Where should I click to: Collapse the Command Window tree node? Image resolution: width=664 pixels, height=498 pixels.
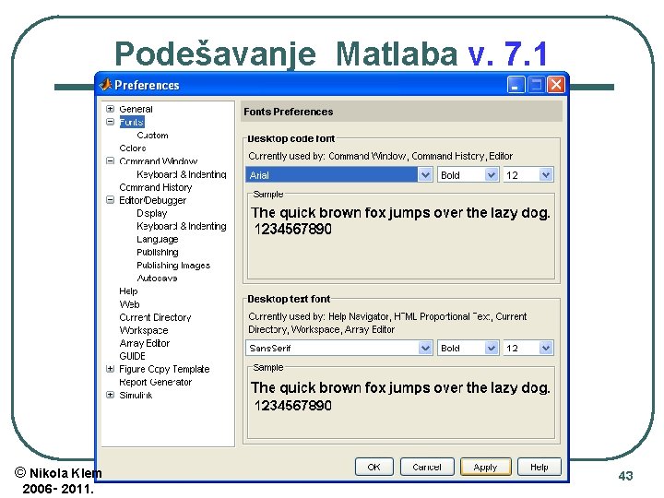(x=110, y=160)
